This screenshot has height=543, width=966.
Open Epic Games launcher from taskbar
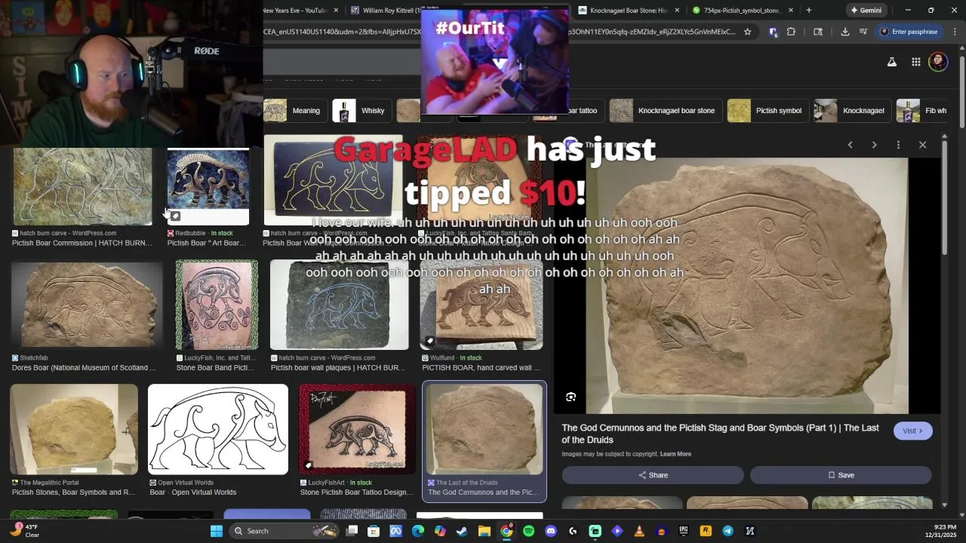(x=684, y=531)
